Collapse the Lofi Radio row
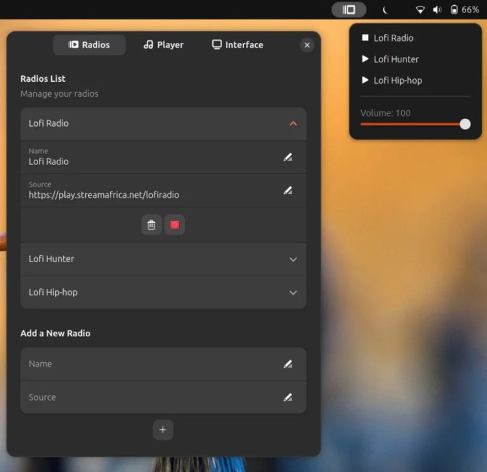The image size is (487, 472). click(293, 123)
